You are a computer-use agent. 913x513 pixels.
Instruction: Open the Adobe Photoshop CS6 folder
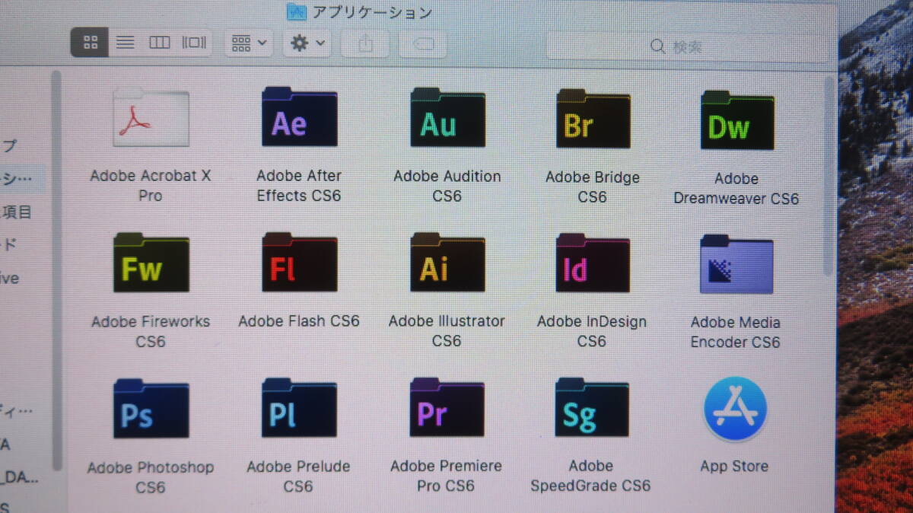pos(151,410)
